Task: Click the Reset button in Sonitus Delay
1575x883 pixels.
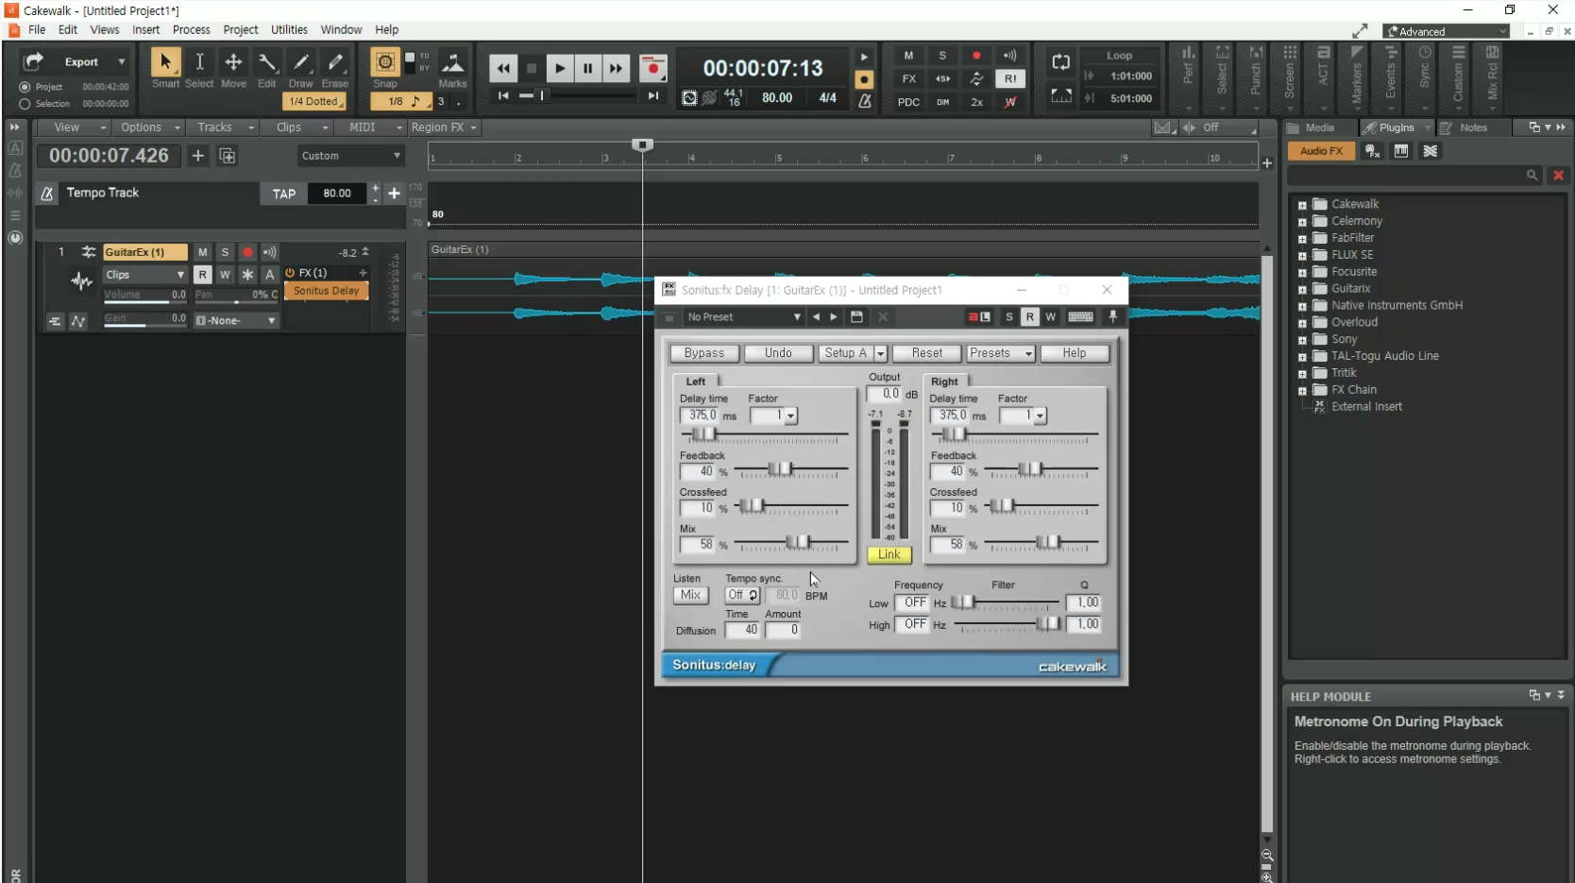Action: (927, 353)
